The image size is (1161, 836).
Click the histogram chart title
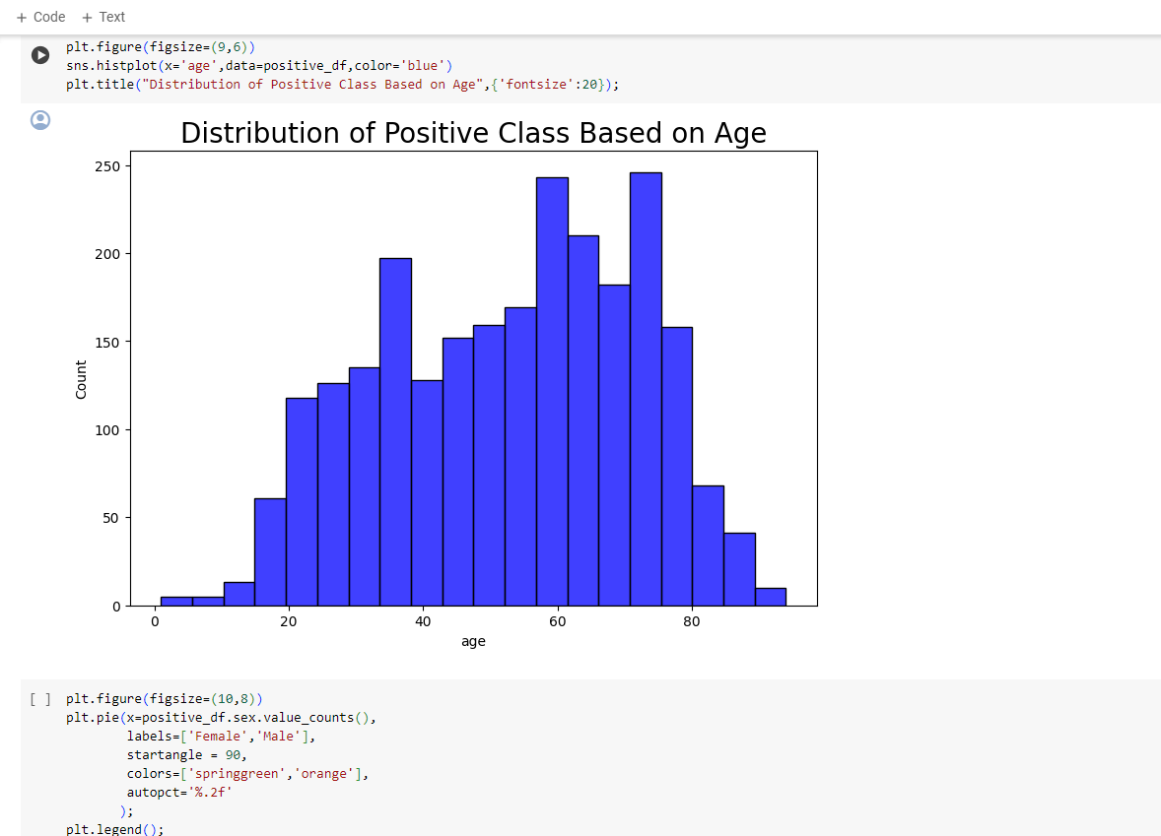pos(473,133)
